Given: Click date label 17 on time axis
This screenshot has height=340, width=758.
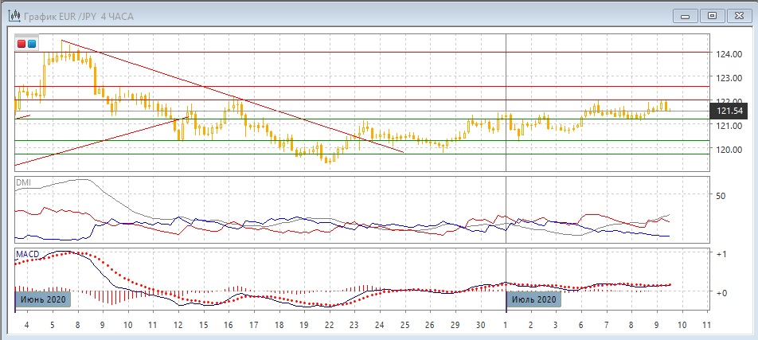Looking at the screenshot, I should (253, 325).
